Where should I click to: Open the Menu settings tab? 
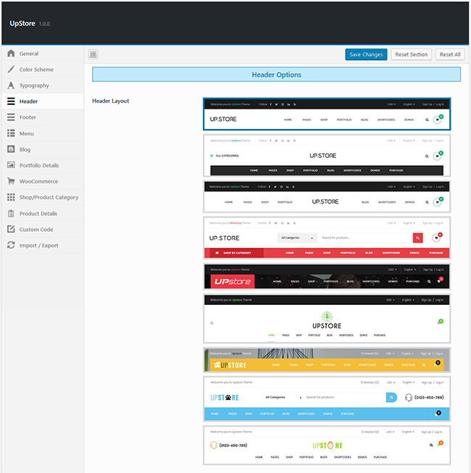tap(27, 133)
